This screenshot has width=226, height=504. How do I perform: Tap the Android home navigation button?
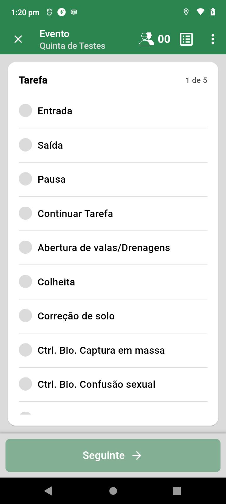point(113,491)
